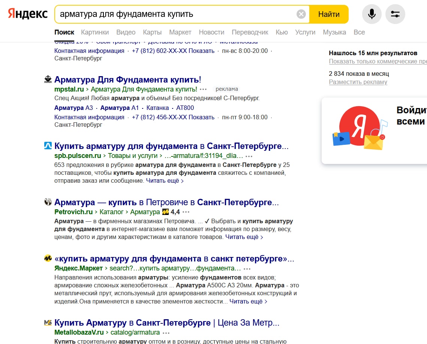The width and height of the screenshot is (427, 344).
Task: Expand Читать ещё in the pulscen snippet
Action: coord(165,181)
